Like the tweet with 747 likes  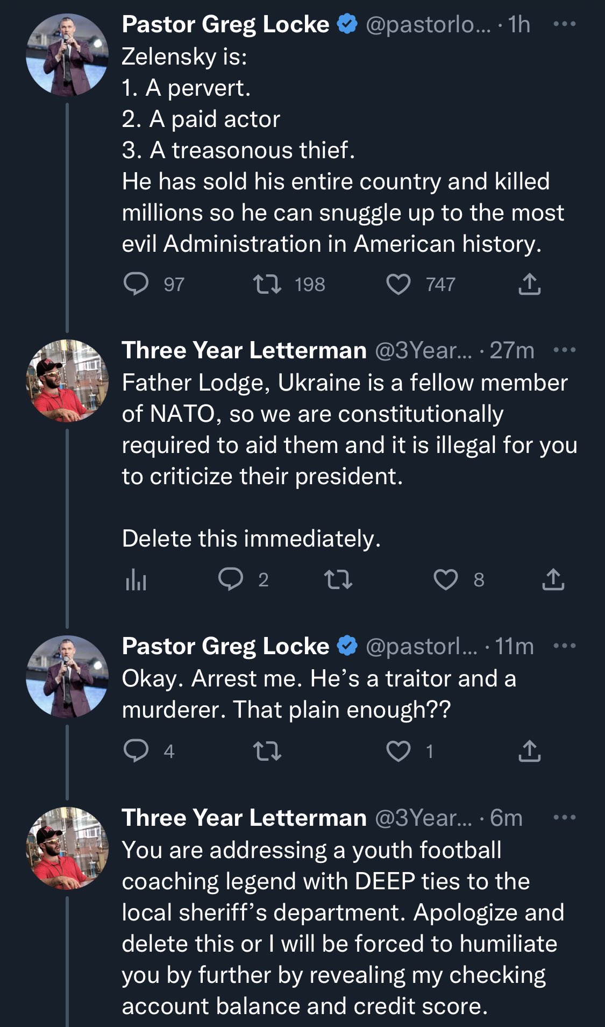(x=398, y=284)
